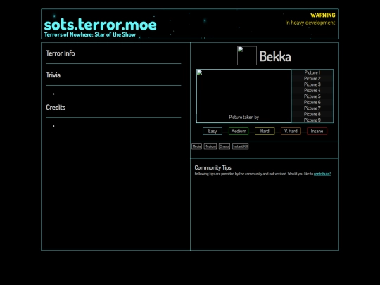Select the Easy difficulty button

coord(213,131)
